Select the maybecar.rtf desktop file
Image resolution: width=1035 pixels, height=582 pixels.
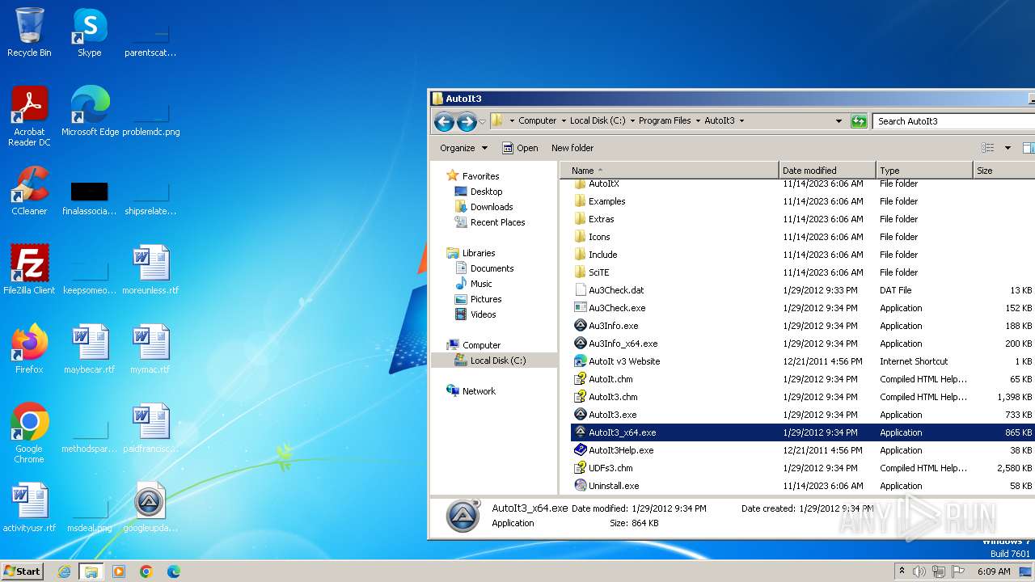(x=90, y=349)
